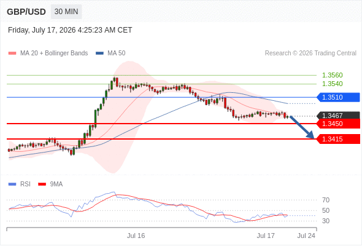Open the Research © 2026 Trading Central link
The height and width of the screenshot is (246, 362).
[310, 54]
